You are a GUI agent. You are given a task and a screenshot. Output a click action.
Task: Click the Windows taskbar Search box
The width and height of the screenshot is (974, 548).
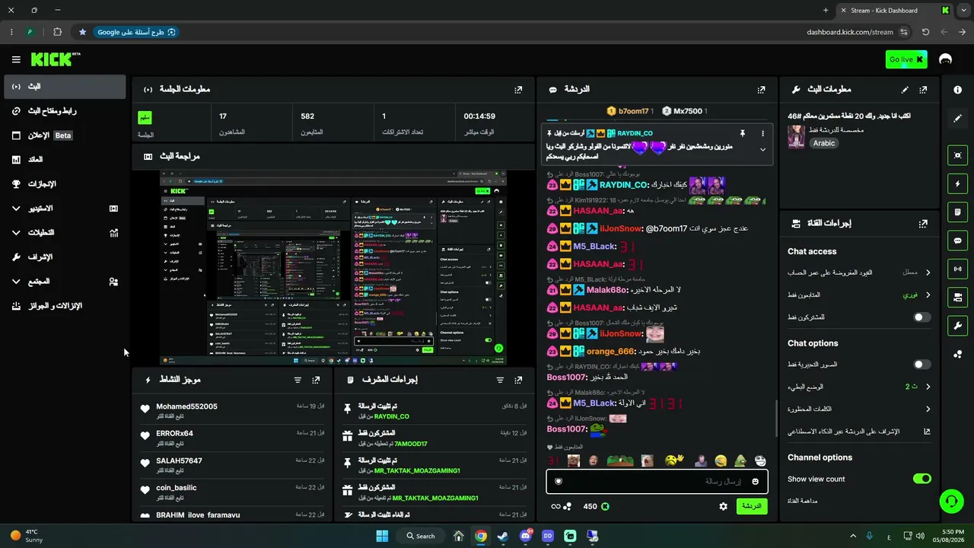(420, 536)
